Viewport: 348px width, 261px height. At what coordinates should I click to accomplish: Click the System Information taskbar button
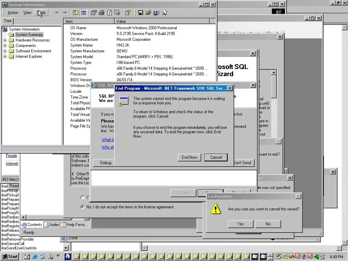pyautogui.click(x=68, y=257)
